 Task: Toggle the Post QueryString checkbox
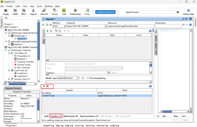coord(88,78)
